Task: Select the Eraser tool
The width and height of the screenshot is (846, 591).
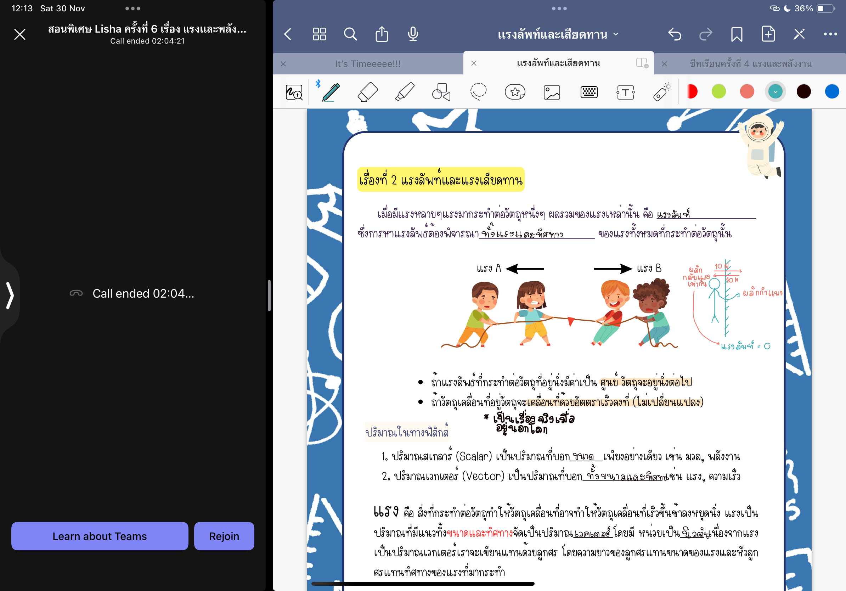Action: [x=367, y=92]
